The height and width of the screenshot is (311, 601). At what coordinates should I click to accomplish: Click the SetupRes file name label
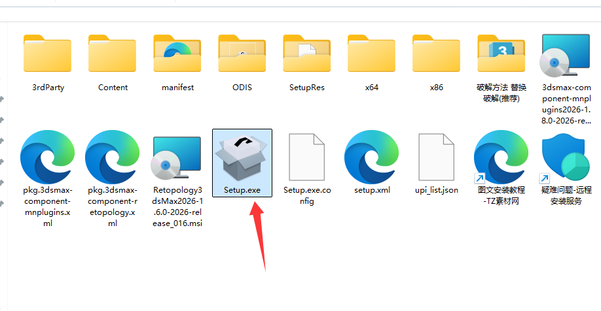(306, 88)
